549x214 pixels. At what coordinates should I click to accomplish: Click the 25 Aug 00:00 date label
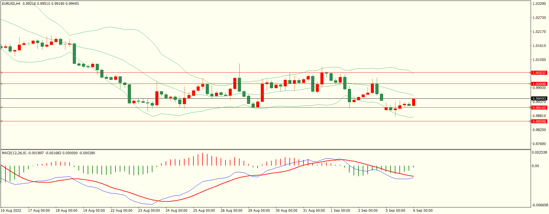pyautogui.click(x=204, y=211)
